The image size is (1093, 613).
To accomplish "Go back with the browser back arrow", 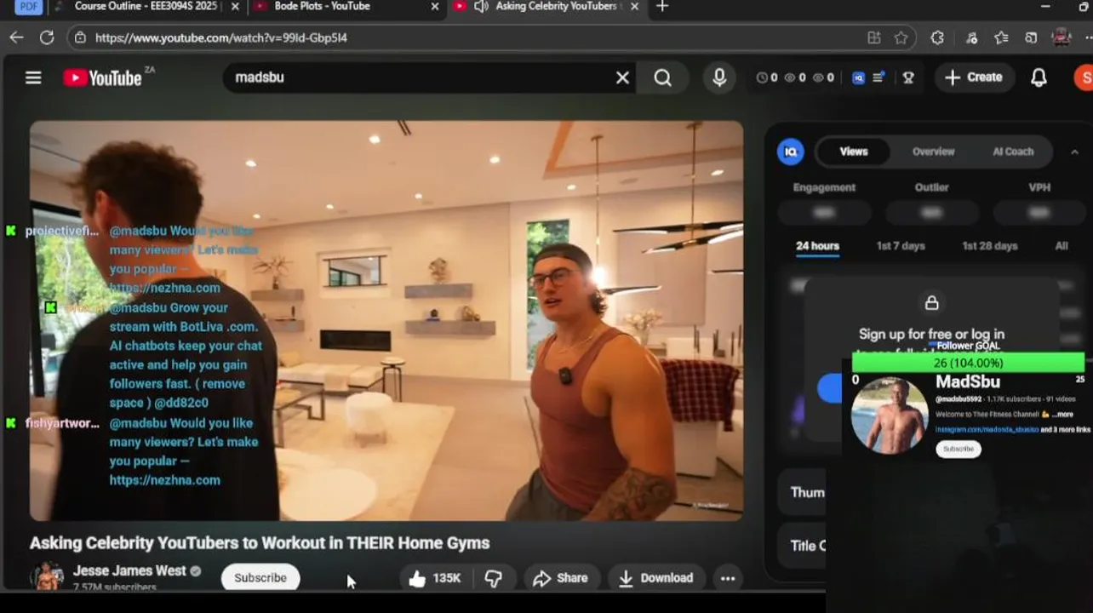I will (x=16, y=37).
